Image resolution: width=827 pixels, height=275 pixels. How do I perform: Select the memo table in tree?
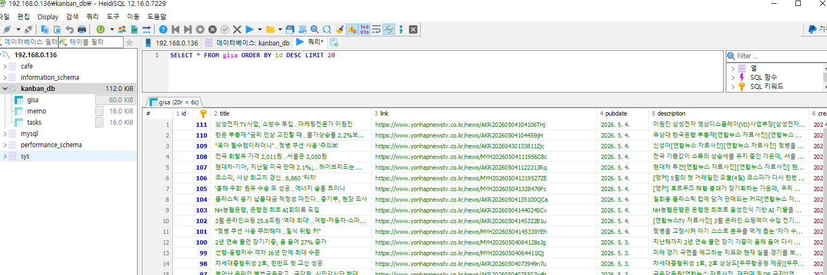[36, 111]
